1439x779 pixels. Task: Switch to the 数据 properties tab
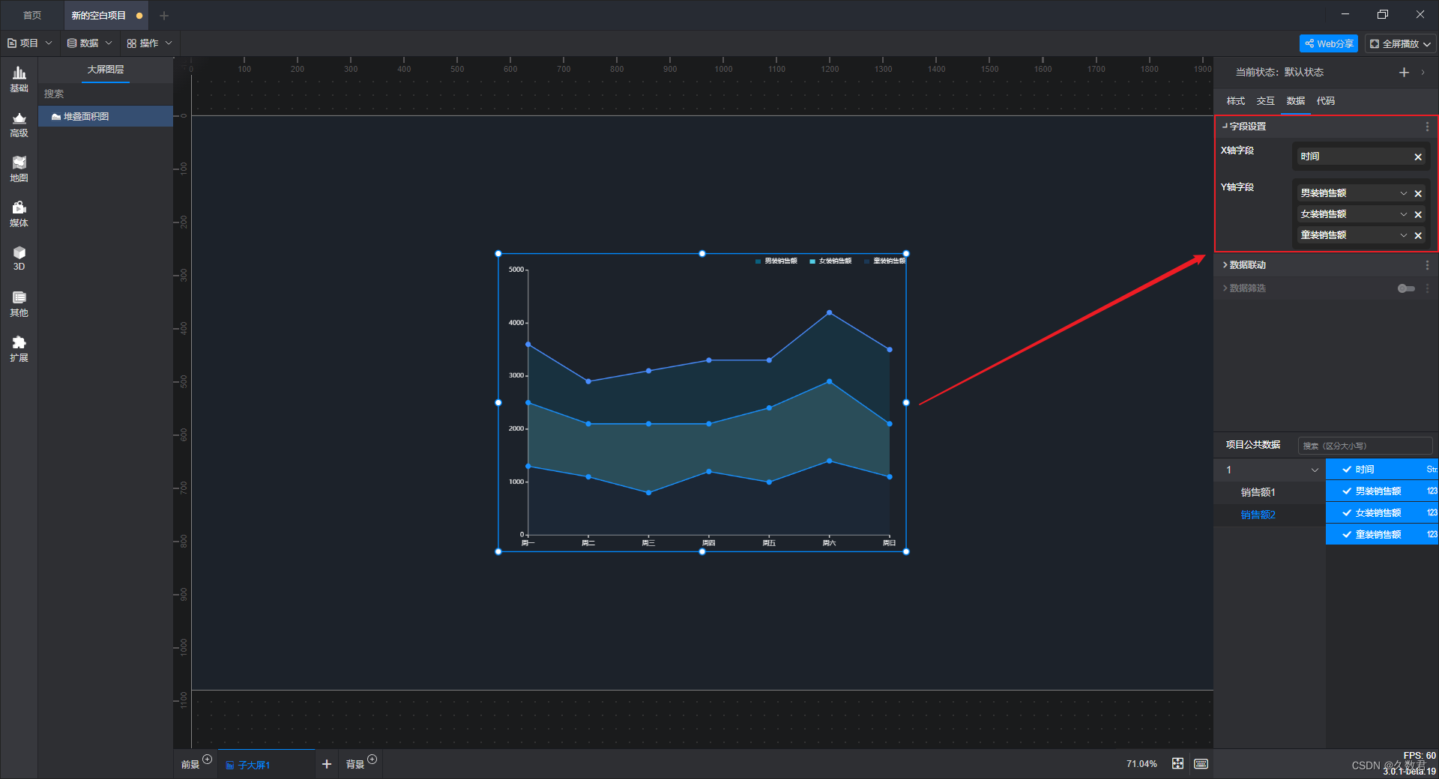1295,101
